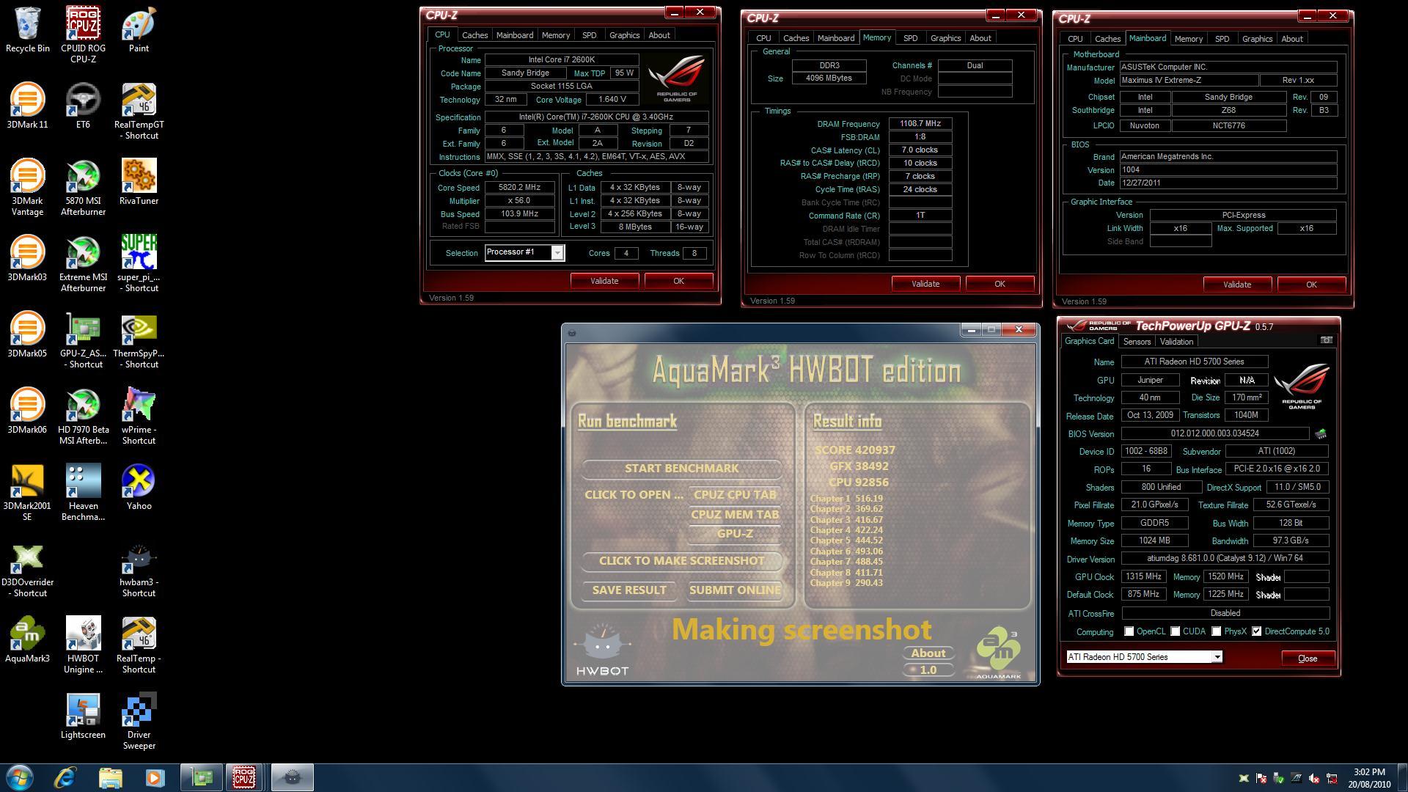This screenshot has width=1408, height=792.
Task: Click CPUZ CPU TAB button
Action: pos(735,495)
